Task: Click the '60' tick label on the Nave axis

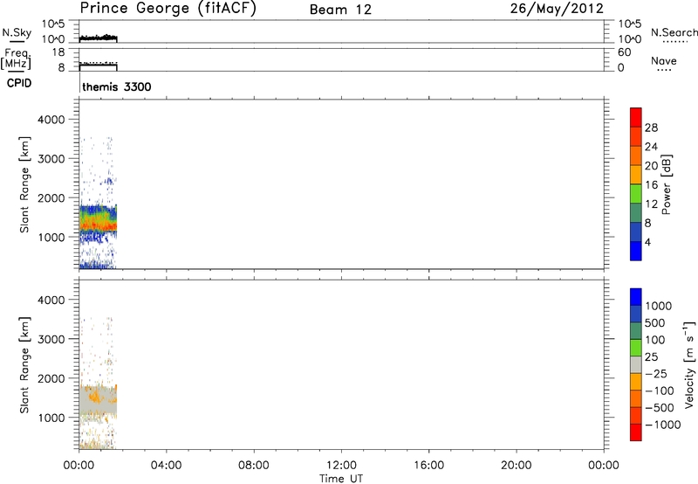Action: pyautogui.click(x=624, y=52)
